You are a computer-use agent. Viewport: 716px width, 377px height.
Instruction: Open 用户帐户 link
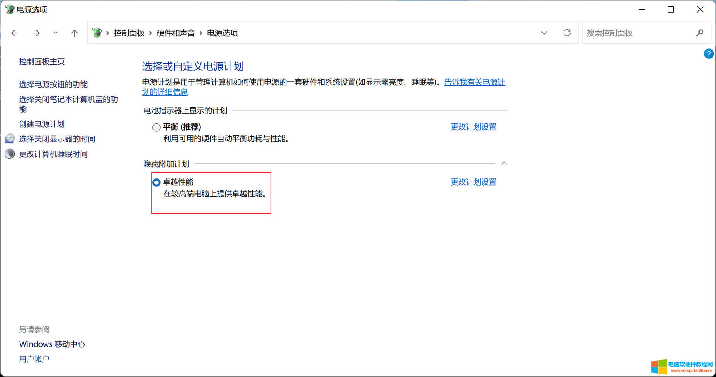pos(34,359)
